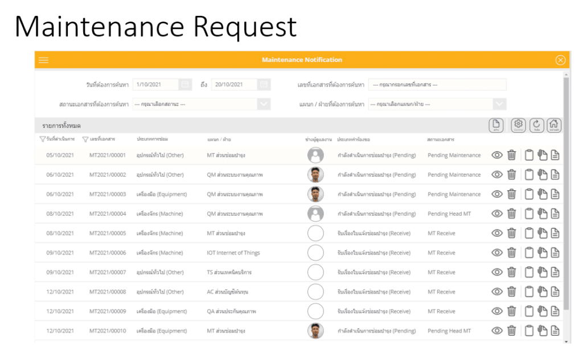Open document text icon for MT2021/00007
The height and width of the screenshot is (351, 583).
pyautogui.click(x=555, y=272)
